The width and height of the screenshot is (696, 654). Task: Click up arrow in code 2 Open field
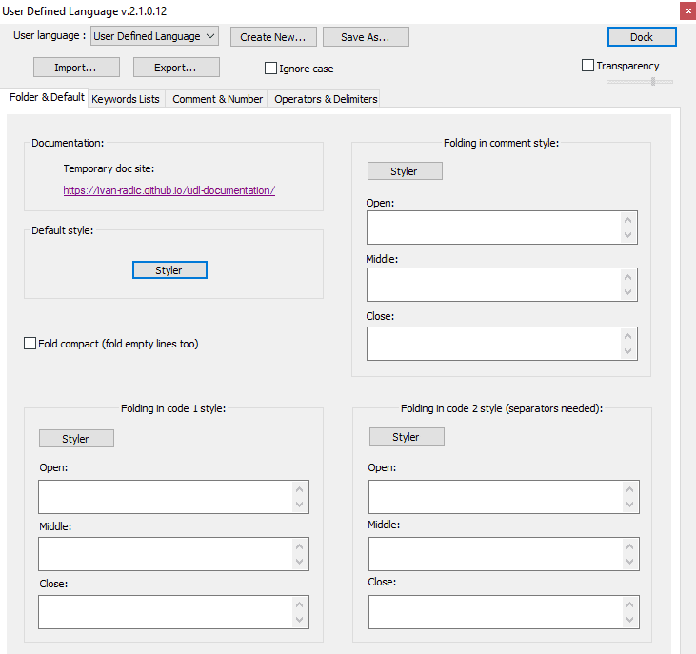pos(629,489)
